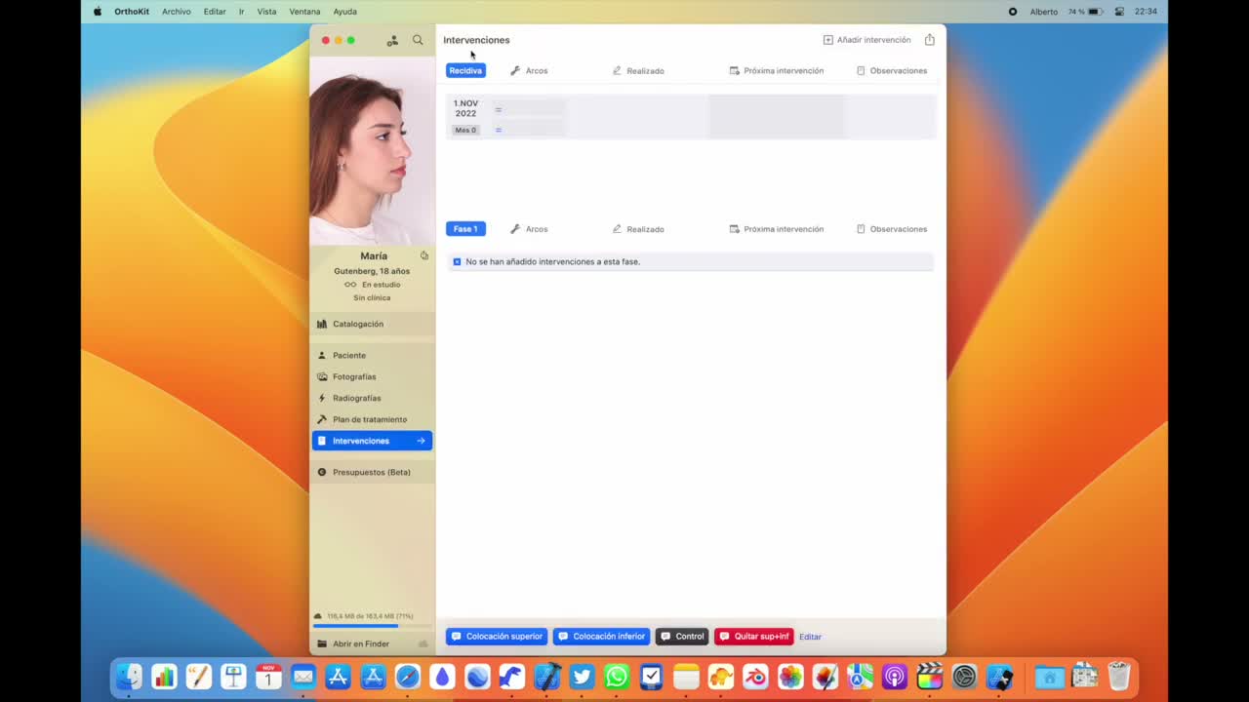This screenshot has height=702, width=1249.
Task: Click the storage usage progress bar
Action: click(372, 625)
